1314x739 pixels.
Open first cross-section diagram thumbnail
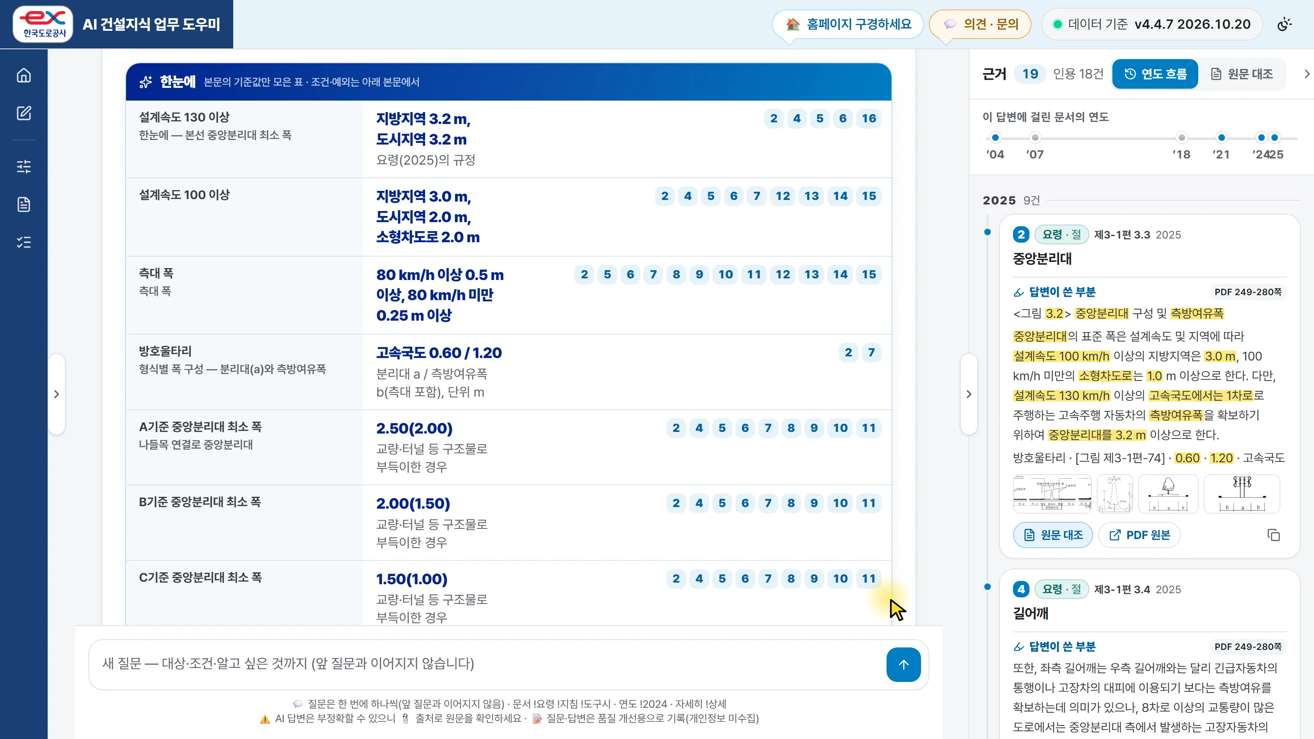click(1052, 493)
